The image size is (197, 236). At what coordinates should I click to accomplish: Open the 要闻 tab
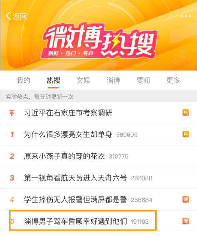[143, 80]
